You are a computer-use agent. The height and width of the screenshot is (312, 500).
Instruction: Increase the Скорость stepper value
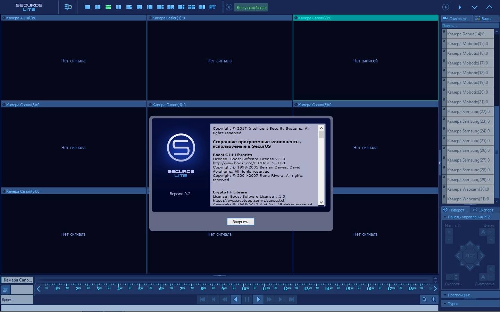pyautogui.click(x=456, y=275)
